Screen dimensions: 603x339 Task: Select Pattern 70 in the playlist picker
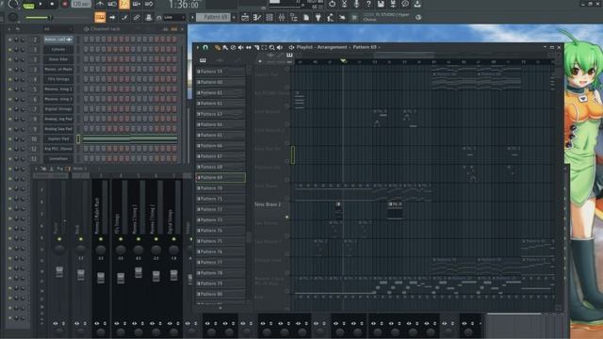click(x=220, y=188)
